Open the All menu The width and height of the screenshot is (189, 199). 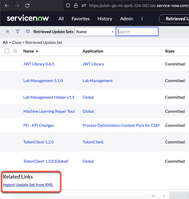pos(61,19)
